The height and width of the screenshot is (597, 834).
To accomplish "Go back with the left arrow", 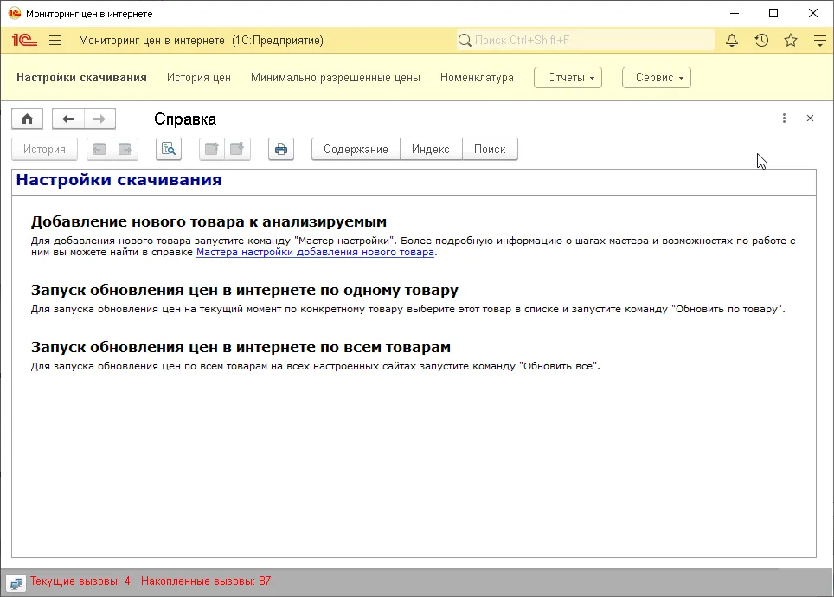I will point(68,119).
